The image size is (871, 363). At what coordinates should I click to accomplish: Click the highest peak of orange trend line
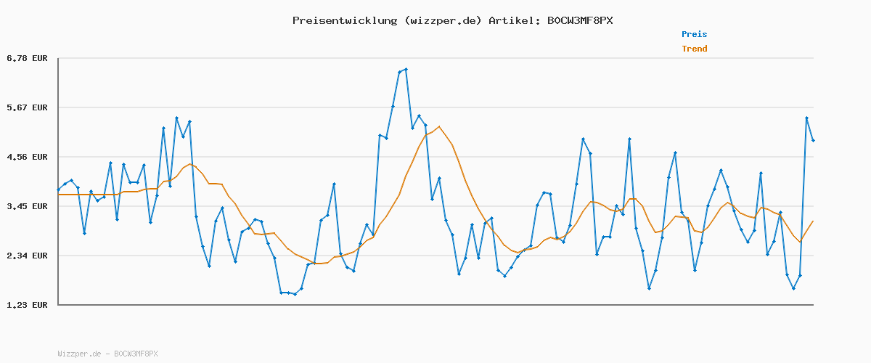click(x=438, y=127)
